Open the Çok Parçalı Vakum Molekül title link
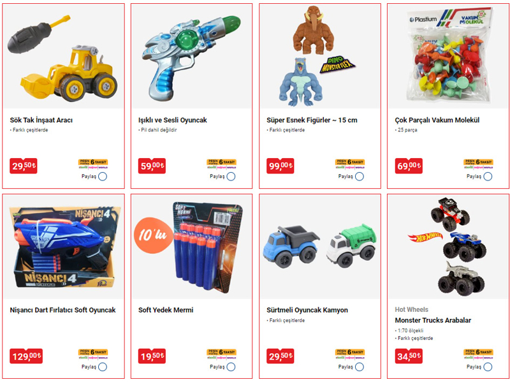Viewport: 510px width, 382px height. click(437, 120)
